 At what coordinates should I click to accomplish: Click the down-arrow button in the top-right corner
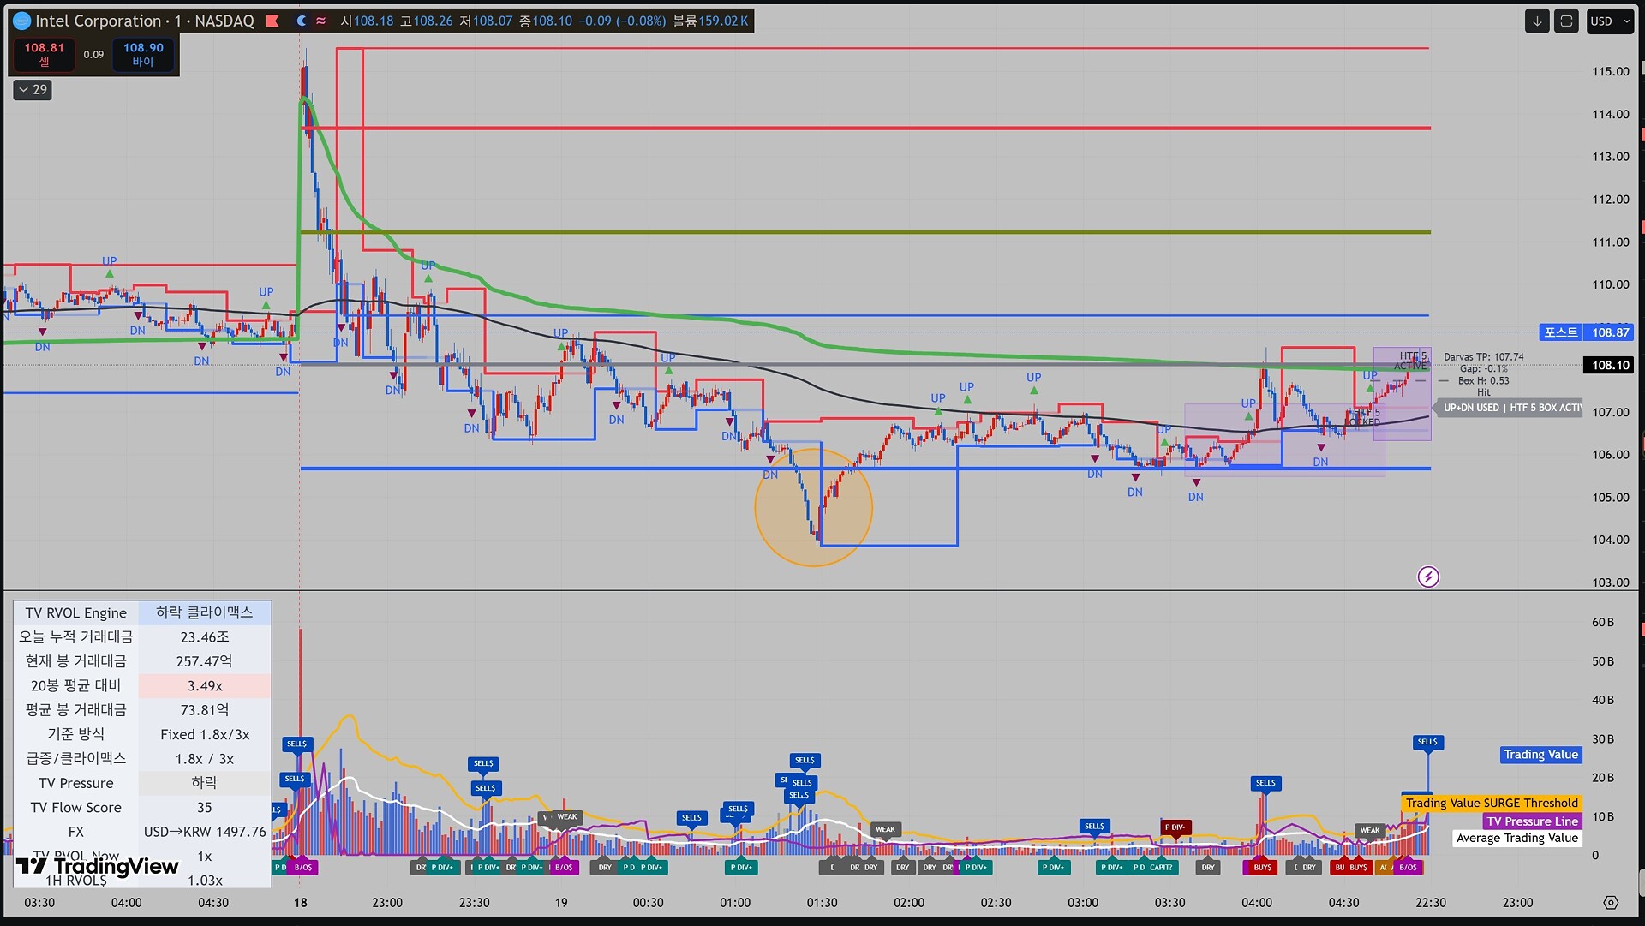tap(1537, 21)
